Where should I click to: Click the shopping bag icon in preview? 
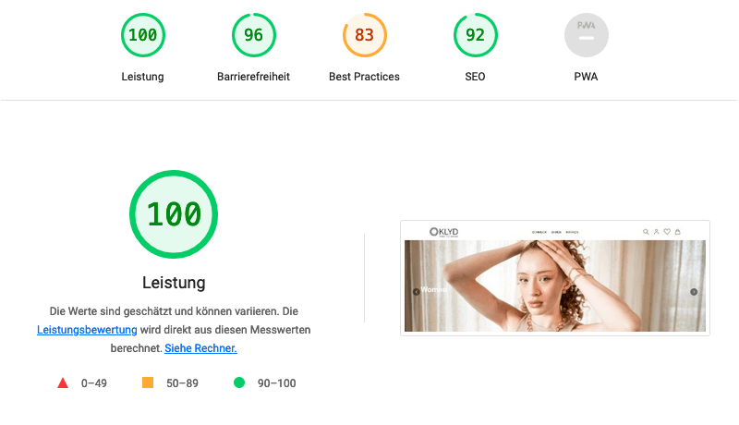point(677,232)
